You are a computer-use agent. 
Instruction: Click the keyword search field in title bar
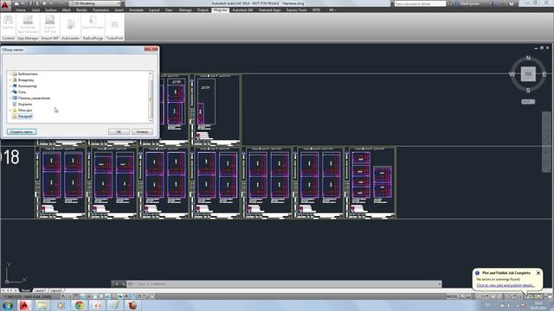pyautogui.click(x=420, y=3)
